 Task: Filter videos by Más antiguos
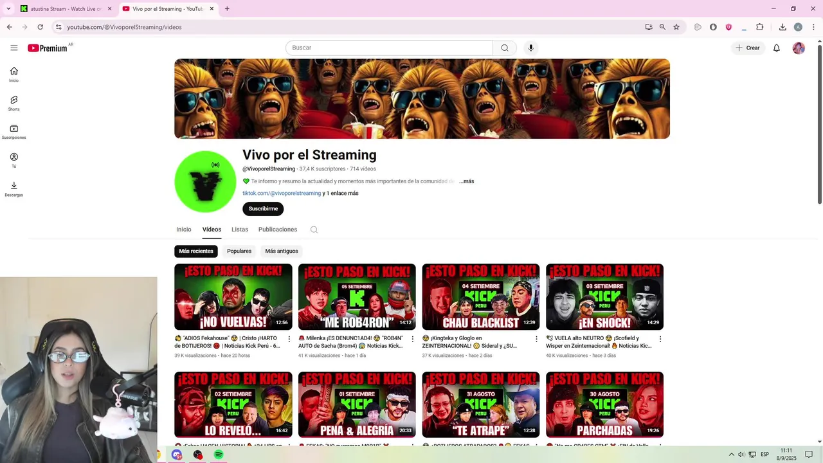tap(282, 251)
